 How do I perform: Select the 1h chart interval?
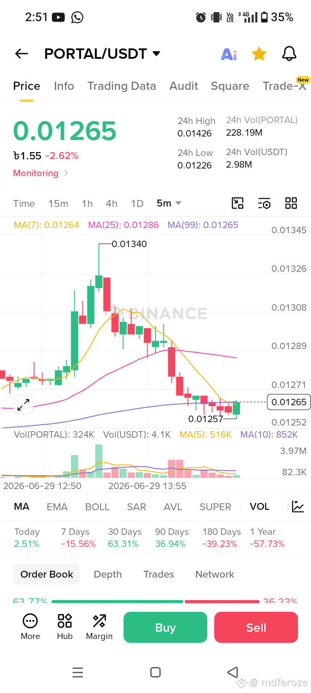pyautogui.click(x=87, y=203)
